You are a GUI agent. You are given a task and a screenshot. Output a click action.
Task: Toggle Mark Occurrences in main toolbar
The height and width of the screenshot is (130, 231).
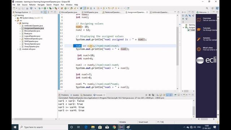(84, 8)
